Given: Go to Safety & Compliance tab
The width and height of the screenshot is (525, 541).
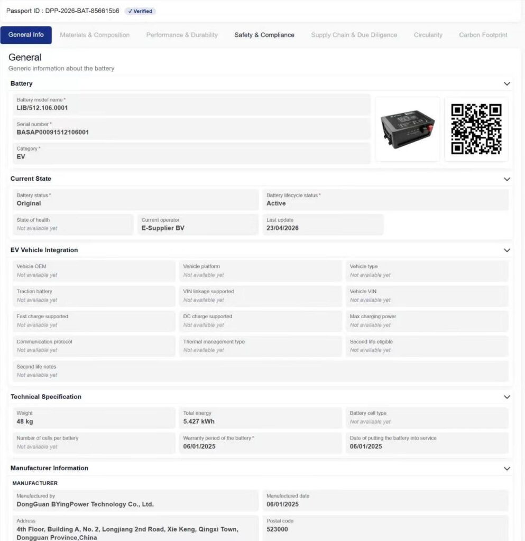Looking at the screenshot, I should pos(264,35).
